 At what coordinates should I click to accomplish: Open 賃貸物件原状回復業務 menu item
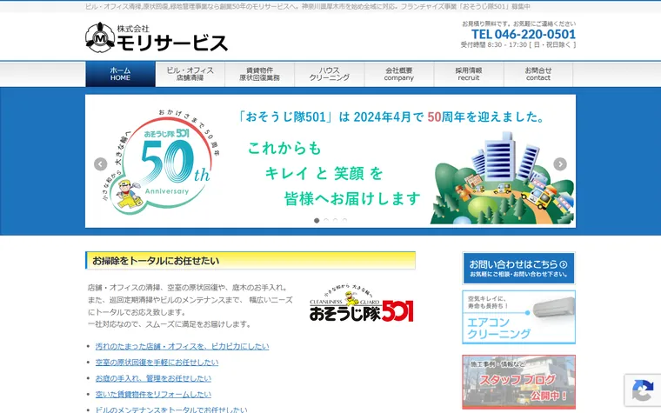(260, 74)
